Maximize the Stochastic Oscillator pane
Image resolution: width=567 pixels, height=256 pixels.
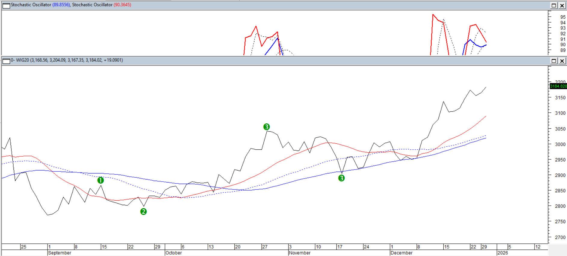pyautogui.click(x=553, y=5)
